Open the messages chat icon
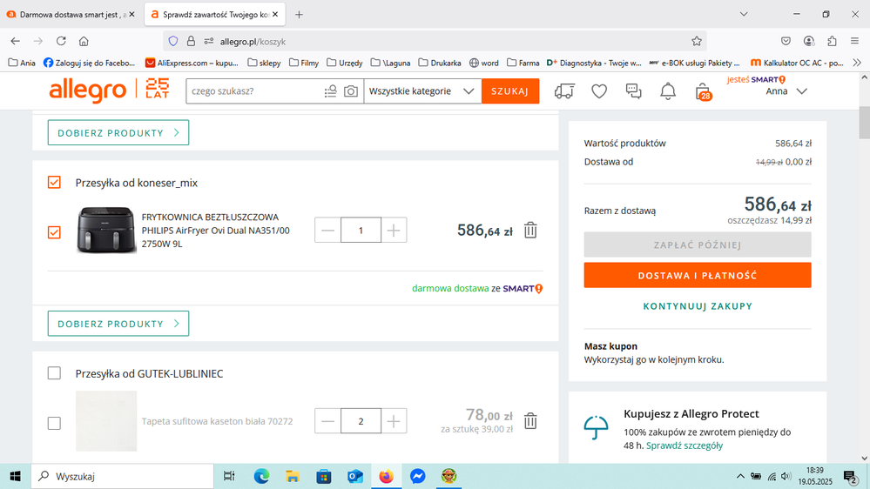 point(633,90)
